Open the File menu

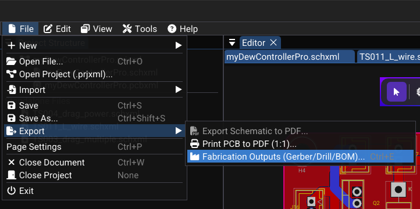(x=20, y=29)
